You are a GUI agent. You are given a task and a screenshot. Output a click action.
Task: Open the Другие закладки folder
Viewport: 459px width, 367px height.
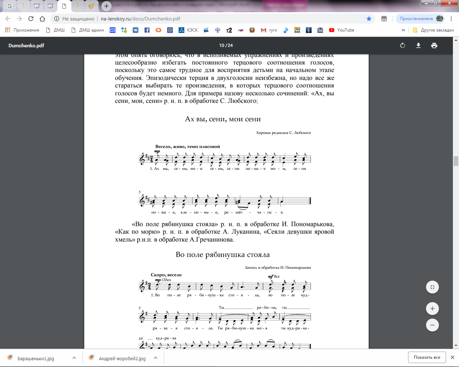point(433,30)
